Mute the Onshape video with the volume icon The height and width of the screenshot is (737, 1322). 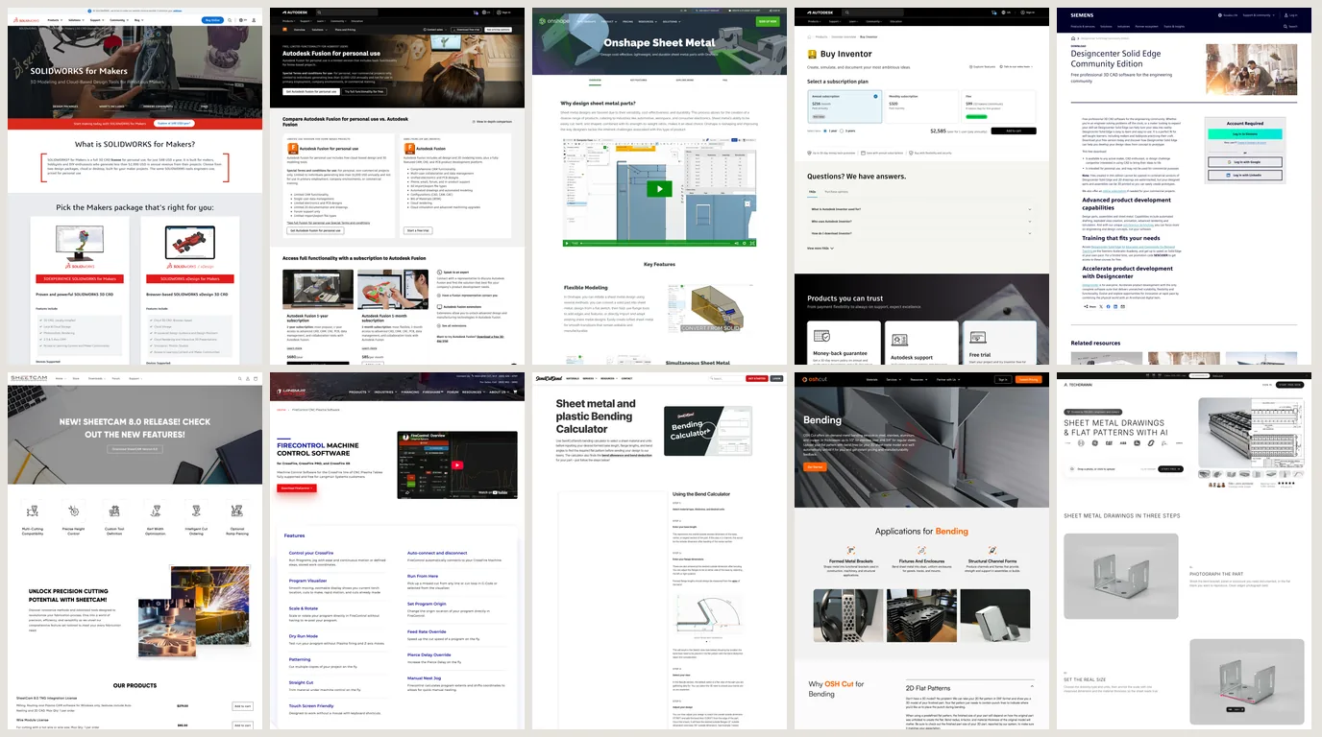(736, 243)
